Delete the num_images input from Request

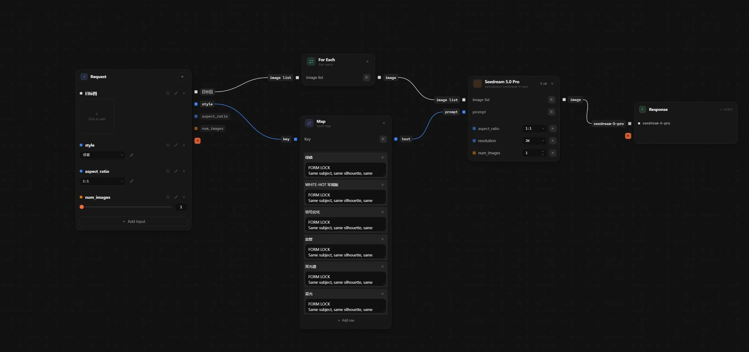point(184,197)
